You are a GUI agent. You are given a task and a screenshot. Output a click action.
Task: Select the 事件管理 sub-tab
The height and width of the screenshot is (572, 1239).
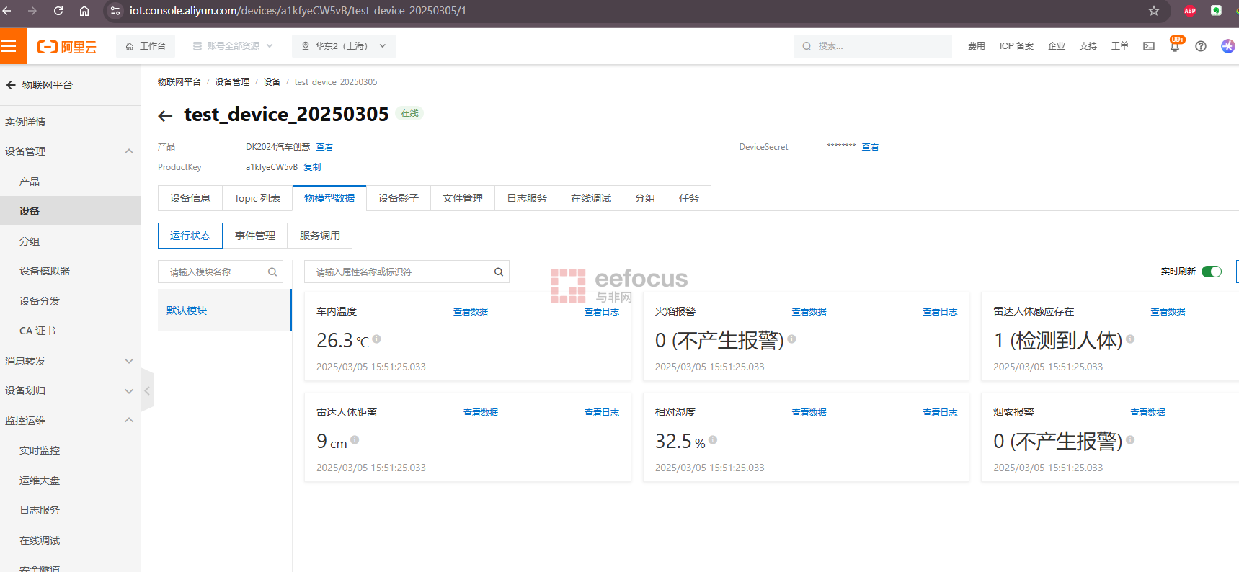tap(255, 236)
